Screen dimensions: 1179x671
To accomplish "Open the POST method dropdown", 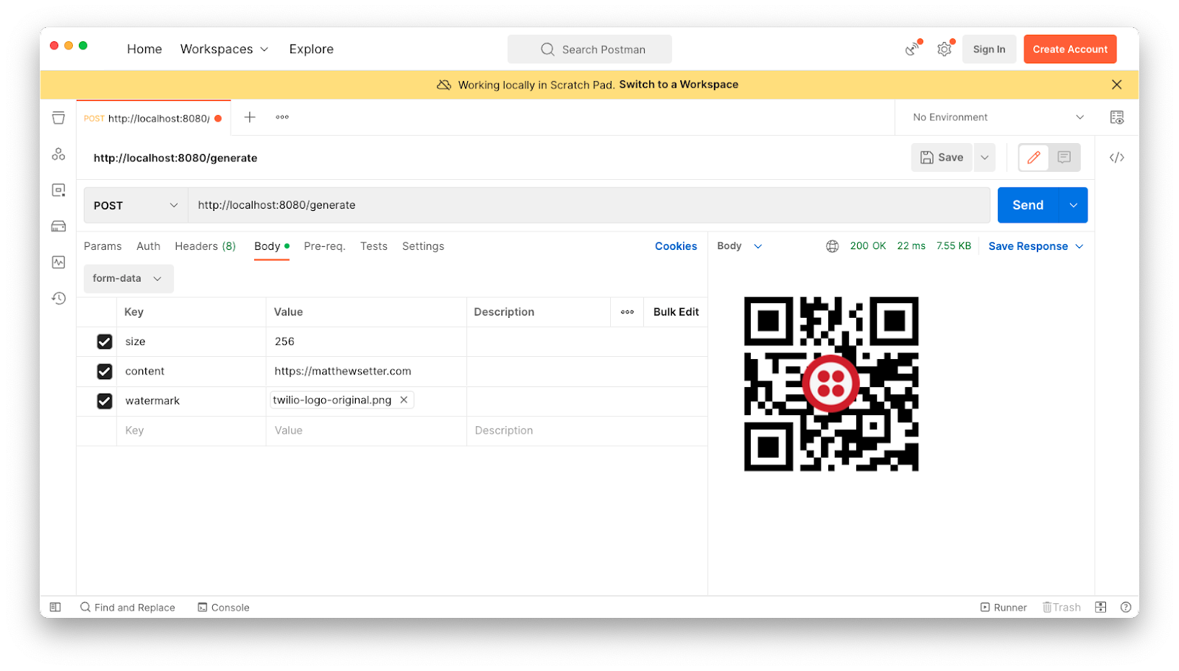I will 136,205.
